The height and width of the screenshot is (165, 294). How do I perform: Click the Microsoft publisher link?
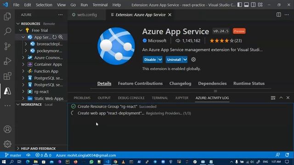pos(157,41)
